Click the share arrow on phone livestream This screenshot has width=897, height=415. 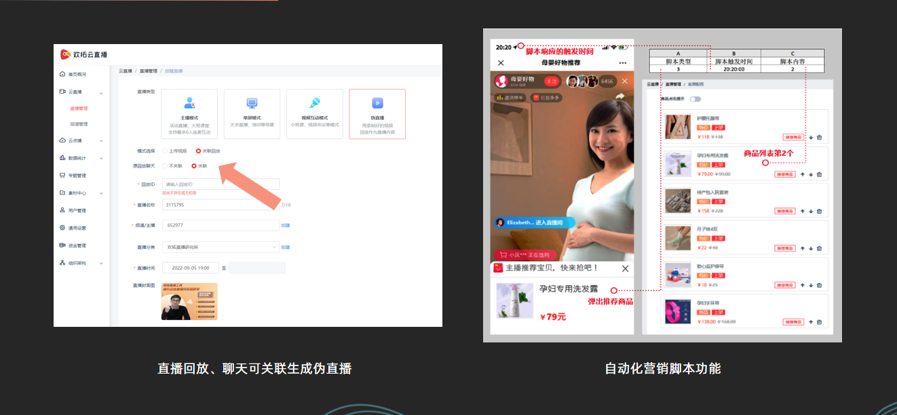pyautogui.click(x=619, y=97)
